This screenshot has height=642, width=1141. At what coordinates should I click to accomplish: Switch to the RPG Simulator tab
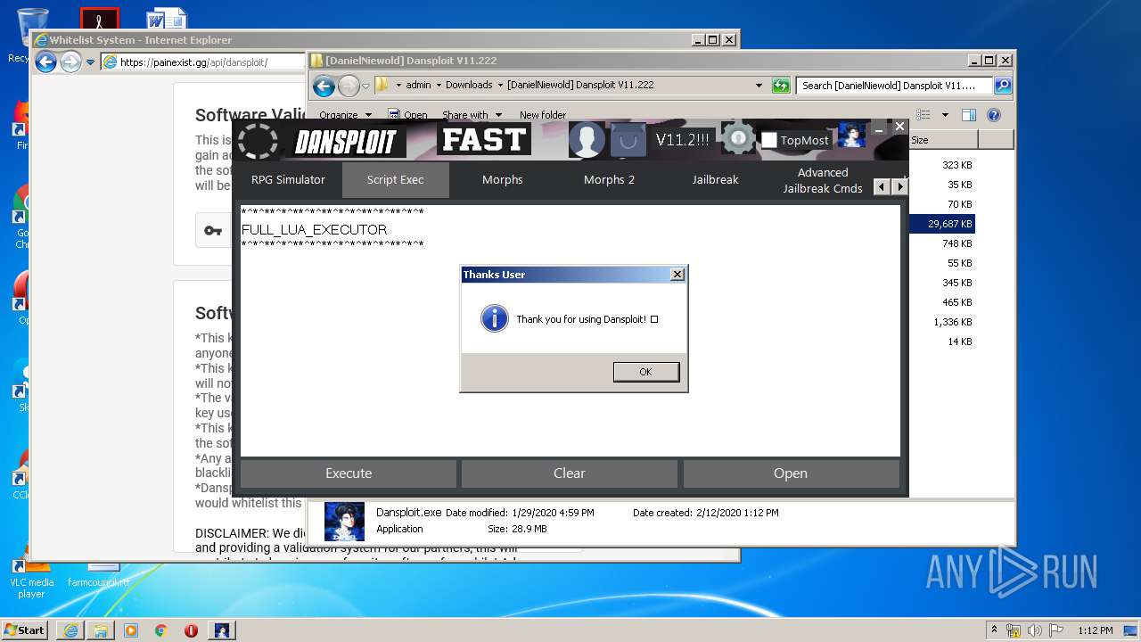click(288, 179)
